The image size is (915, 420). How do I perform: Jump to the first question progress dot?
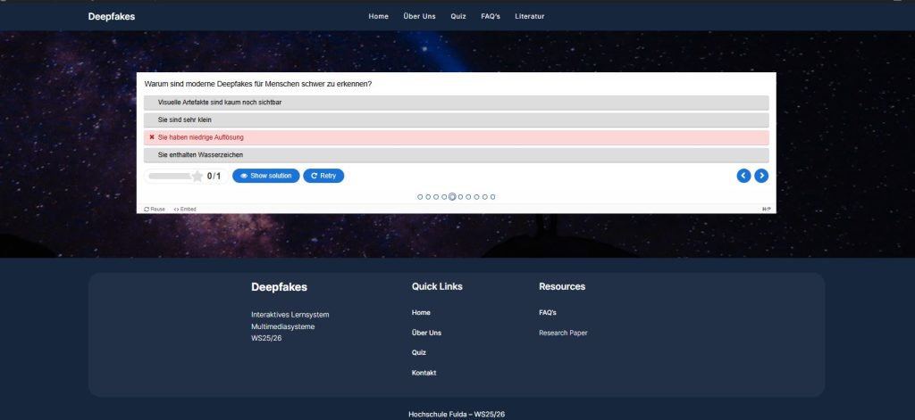coord(420,196)
